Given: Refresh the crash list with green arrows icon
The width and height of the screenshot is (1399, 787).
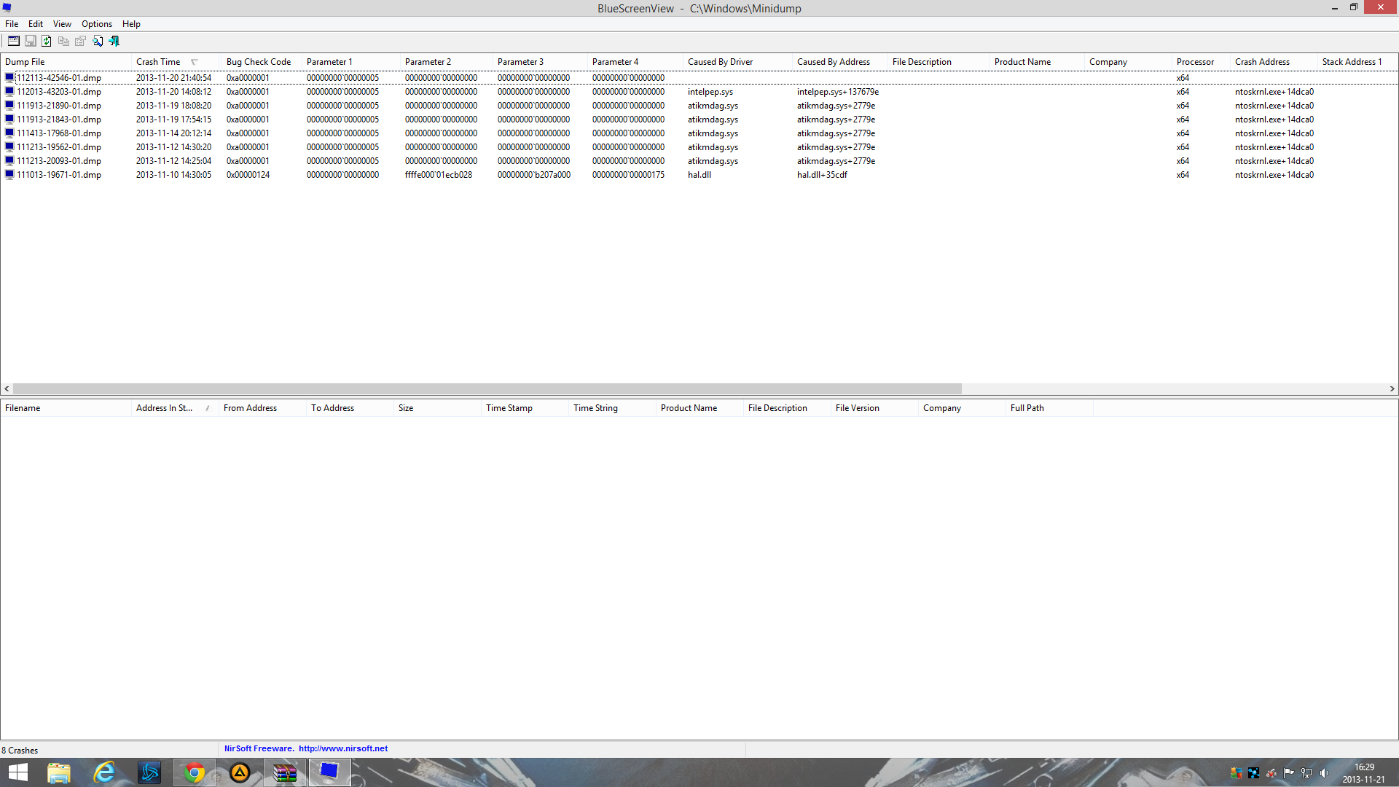Looking at the screenshot, I should click(x=47, y=42).
